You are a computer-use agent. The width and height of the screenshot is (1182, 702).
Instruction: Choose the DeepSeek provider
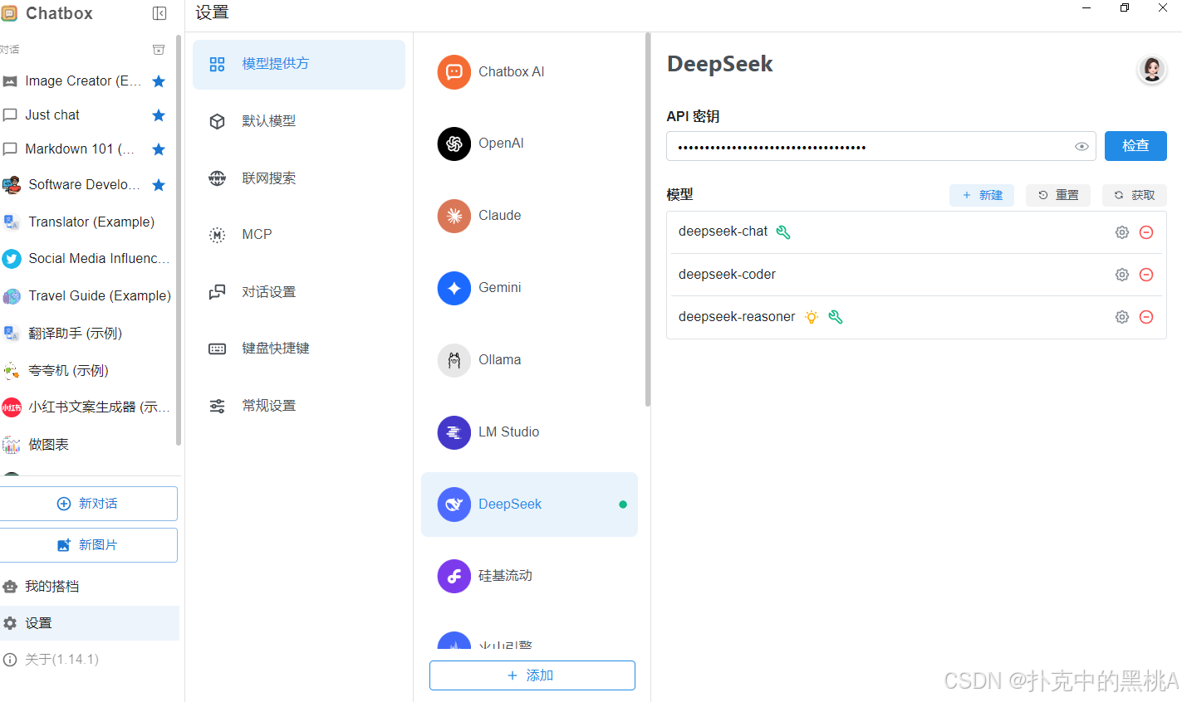tap(529, 505)
